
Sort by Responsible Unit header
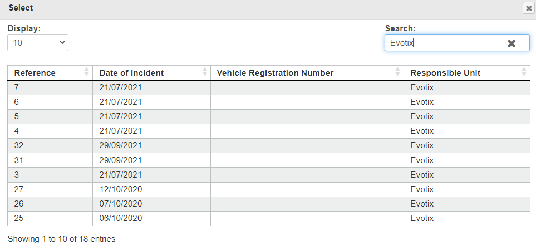click(445, 73)
